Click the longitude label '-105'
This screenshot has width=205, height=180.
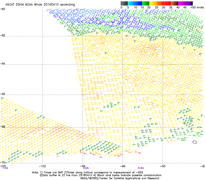pyautogui.click(x=3, y=166)
